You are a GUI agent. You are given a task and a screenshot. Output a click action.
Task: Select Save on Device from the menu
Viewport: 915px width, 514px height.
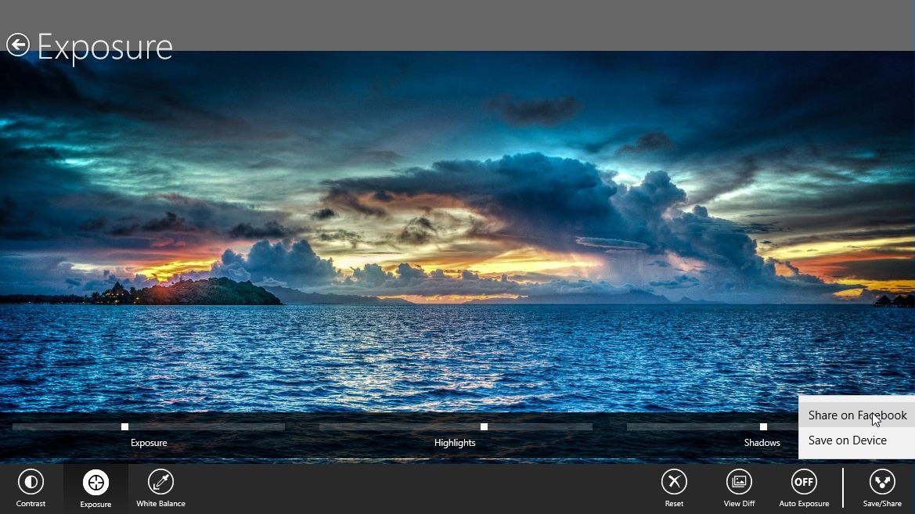(x=847, y=440)
